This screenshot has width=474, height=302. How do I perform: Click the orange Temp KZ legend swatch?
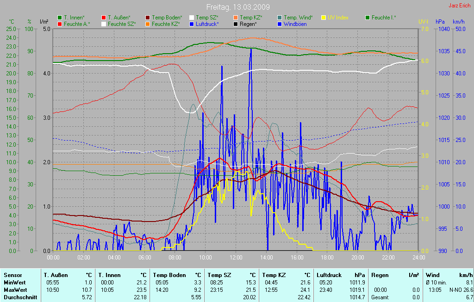[236, 18]
